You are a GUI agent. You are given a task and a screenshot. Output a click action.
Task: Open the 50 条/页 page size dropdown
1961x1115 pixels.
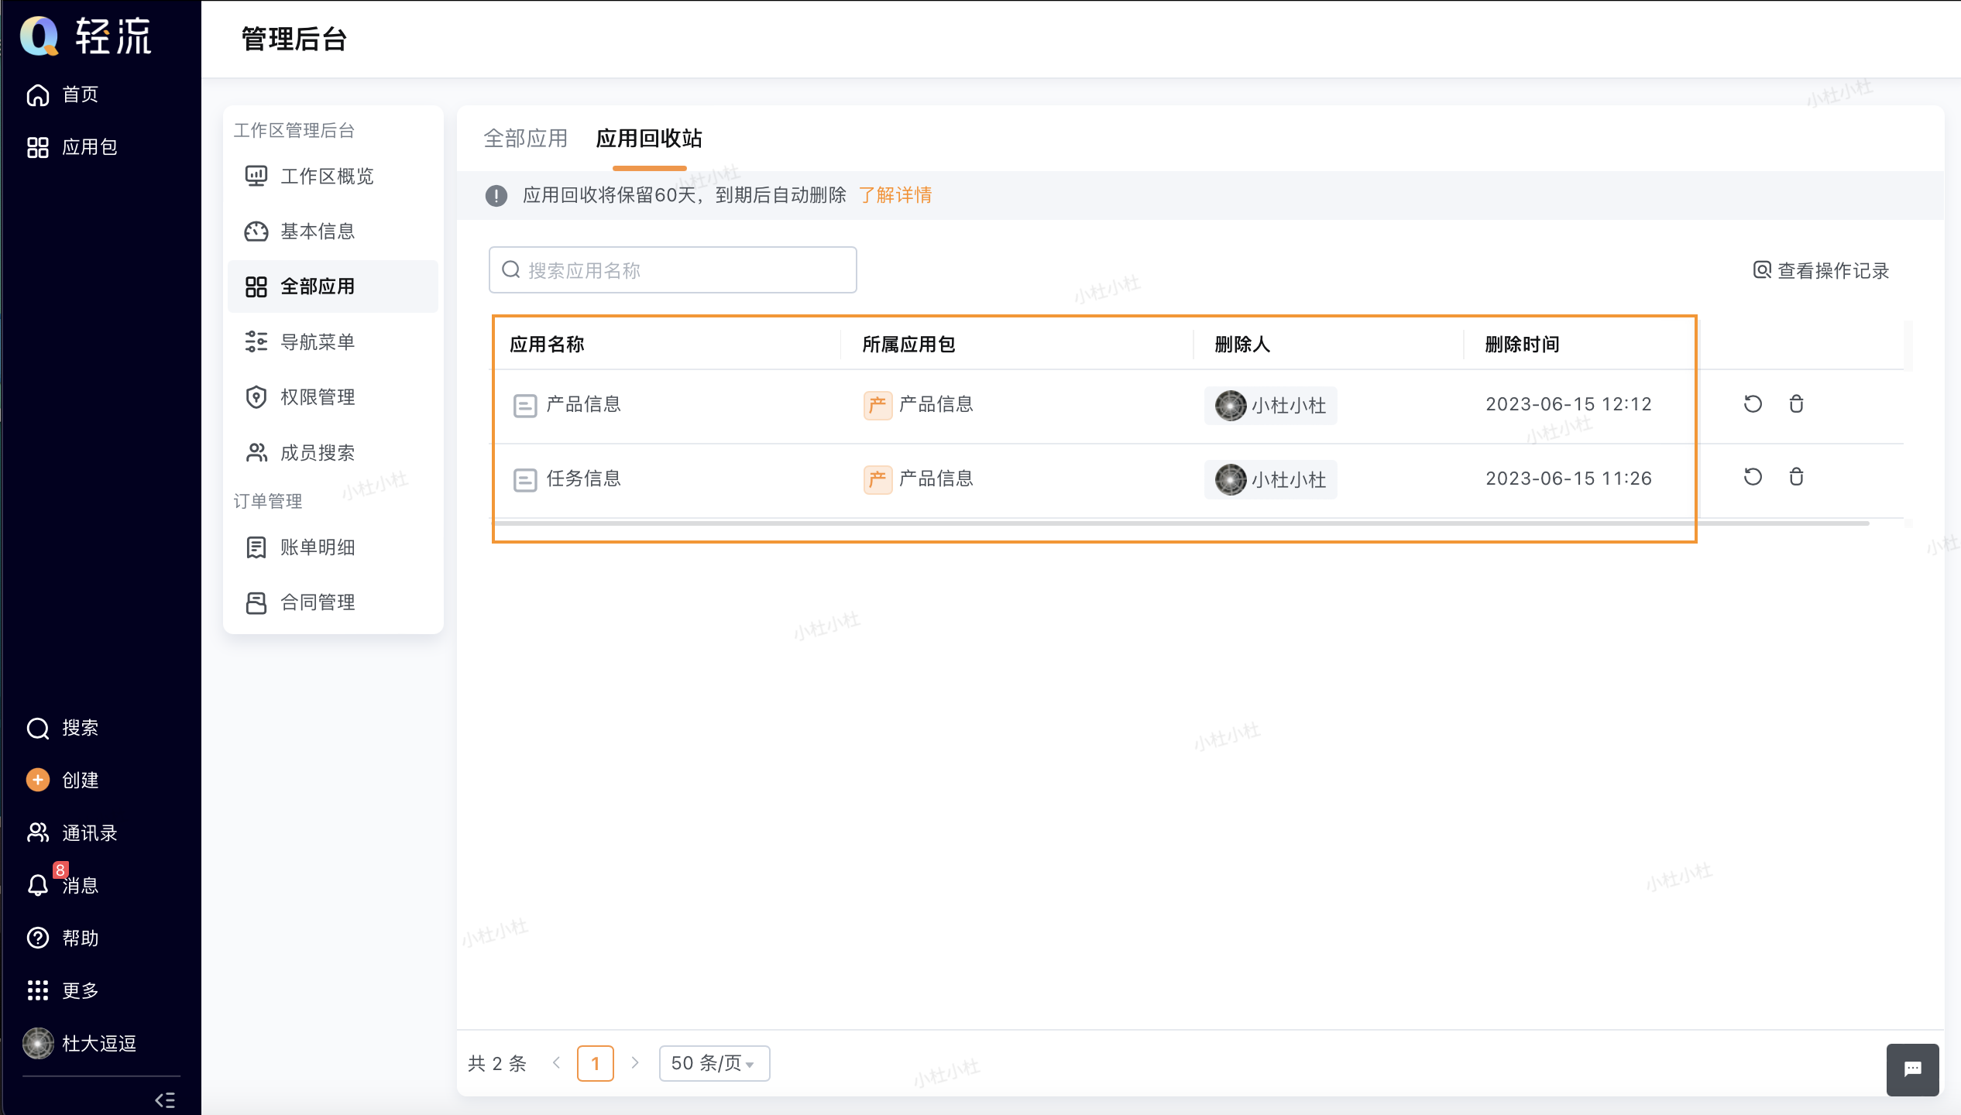714,1063
